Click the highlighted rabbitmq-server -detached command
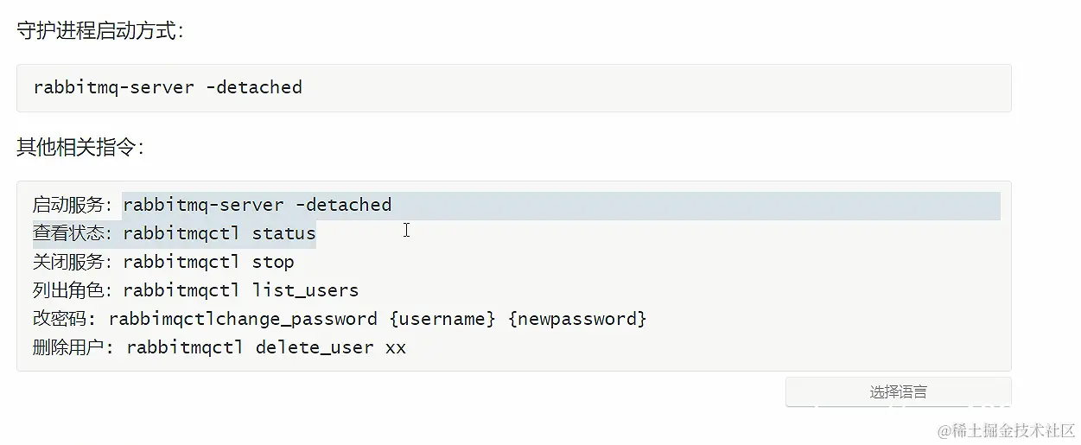 pos(257,206)
